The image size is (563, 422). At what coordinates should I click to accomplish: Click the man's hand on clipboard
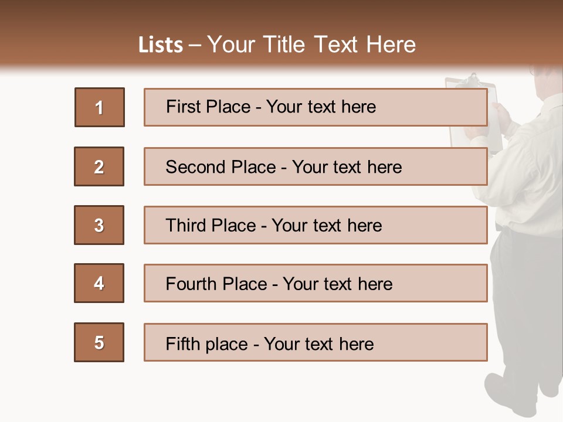click(x=500, y=111)
